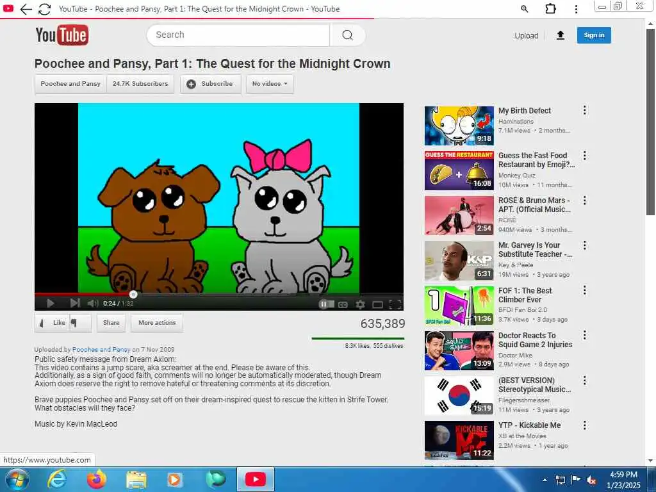Expand the No videos dropdown
Image resolution: width=656 pixels, height=492 pixels.
tap(270, 84)
